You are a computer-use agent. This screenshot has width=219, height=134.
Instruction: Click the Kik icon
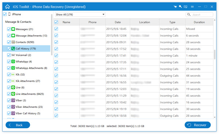[13, 74]
